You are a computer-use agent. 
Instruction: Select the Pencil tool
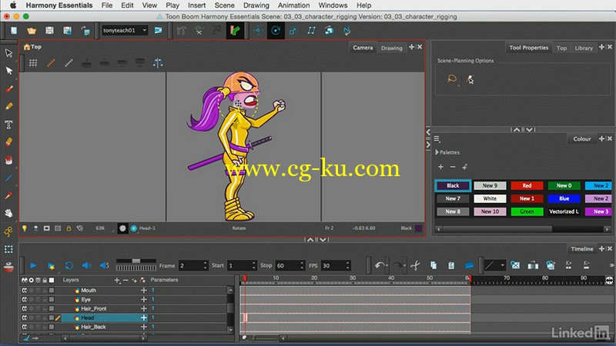[8, 106]
